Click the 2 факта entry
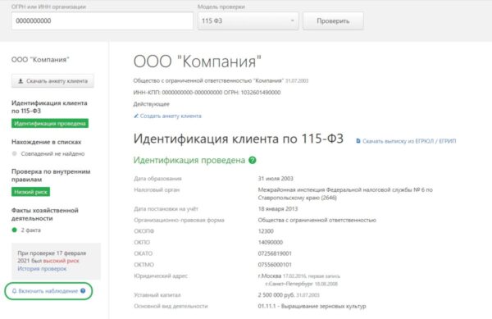 [x=31, y=230]
